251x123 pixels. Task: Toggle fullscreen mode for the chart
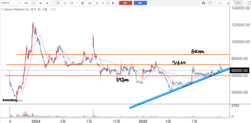pyautogui.click(x=249, y=3)
